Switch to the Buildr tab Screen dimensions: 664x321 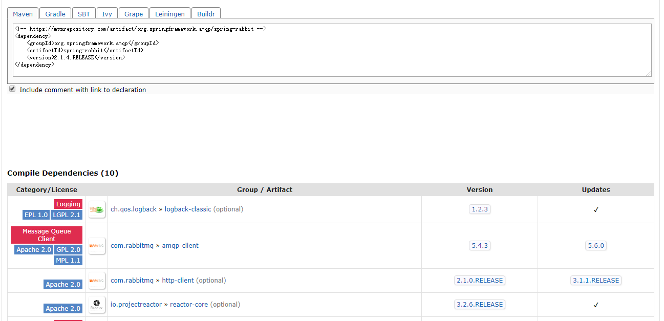(206, 13)
